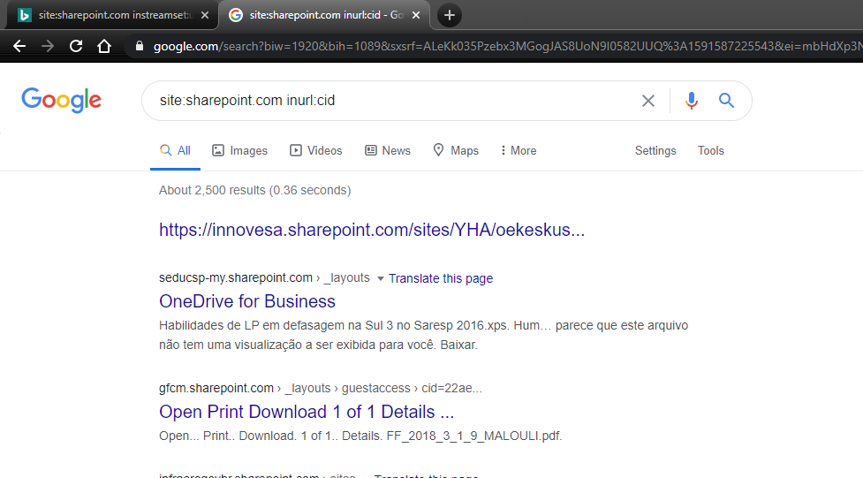
Task: Reload the current page
Action: [76, 46]
